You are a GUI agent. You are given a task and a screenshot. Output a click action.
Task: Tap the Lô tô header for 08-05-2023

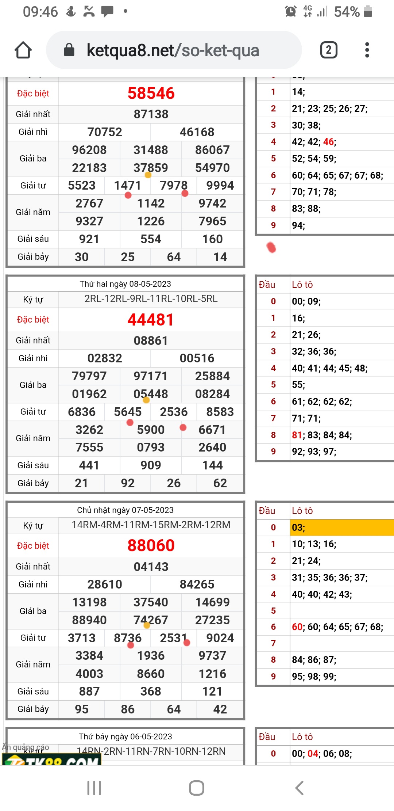(x=302, y=285)
